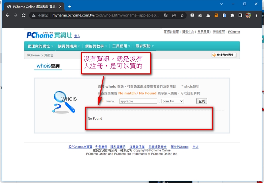This screenshot has height=183, width=264.
Task: Expand the 購買與續用 navigation menu
Action: coord(69,46)
